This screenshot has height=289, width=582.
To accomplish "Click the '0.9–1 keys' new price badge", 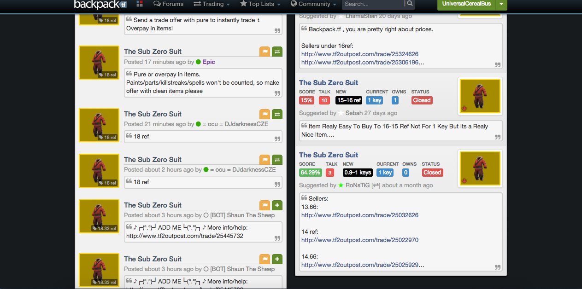I will click(x=358, y=173).
